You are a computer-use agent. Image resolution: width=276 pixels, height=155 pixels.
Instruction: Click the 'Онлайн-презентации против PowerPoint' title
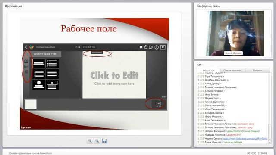[x=31, y=153]
